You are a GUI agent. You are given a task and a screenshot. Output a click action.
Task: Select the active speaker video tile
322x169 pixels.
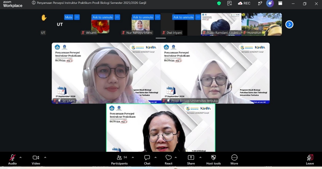click(x=161, y=128)
